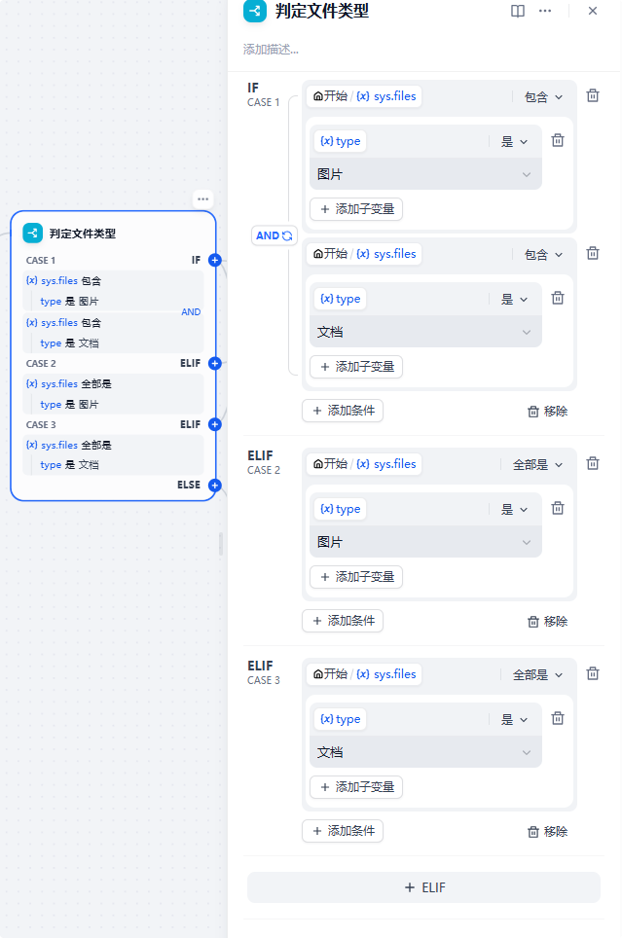Click 'type 是 文档' row under CASE 3 on node
622x938 pixels.
(x=113, y=465)
